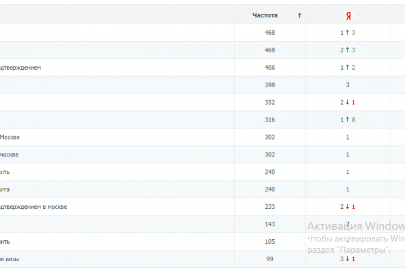Viewport: 405px width, 269px height.
Task: Select the frequency cell showing 99
Action: pyautogui.click(x=269, y=259)
